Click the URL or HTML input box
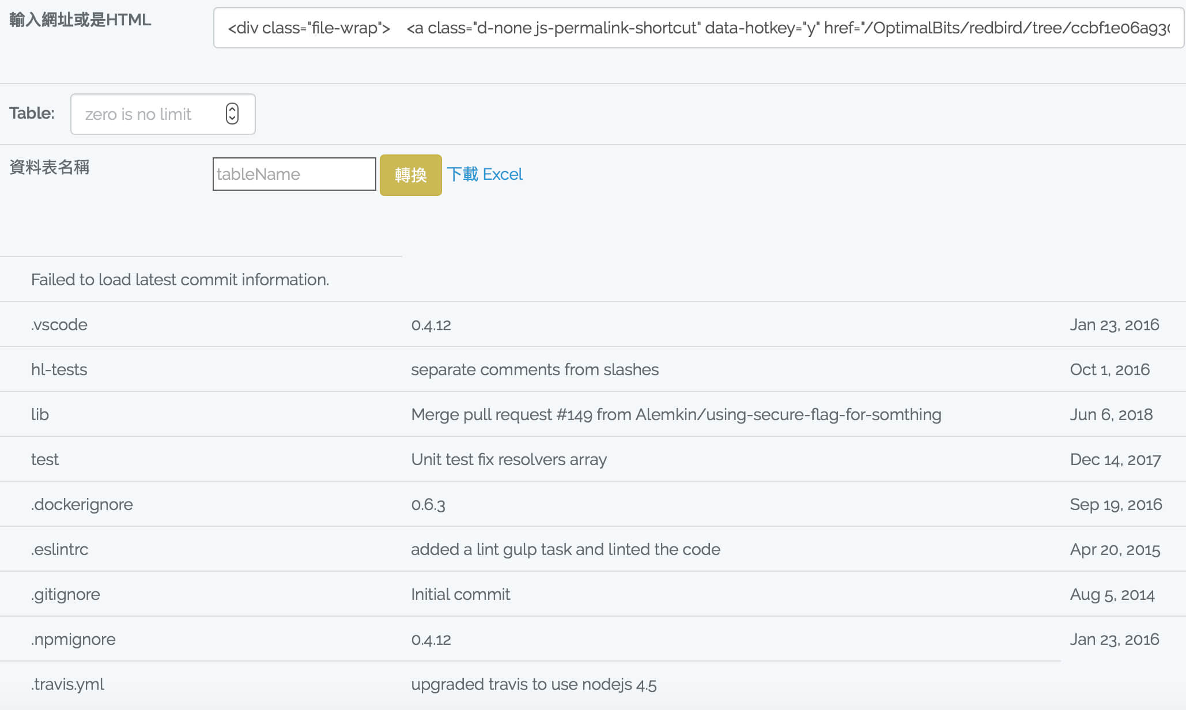This screenshot has width=1186, height=710. 698,28
